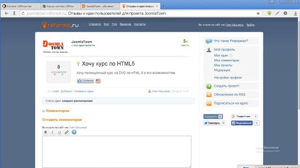Open 'Обновления по RSS' feed link
Image resolution: width=300 pixels, height=168 pixels.
229,95
